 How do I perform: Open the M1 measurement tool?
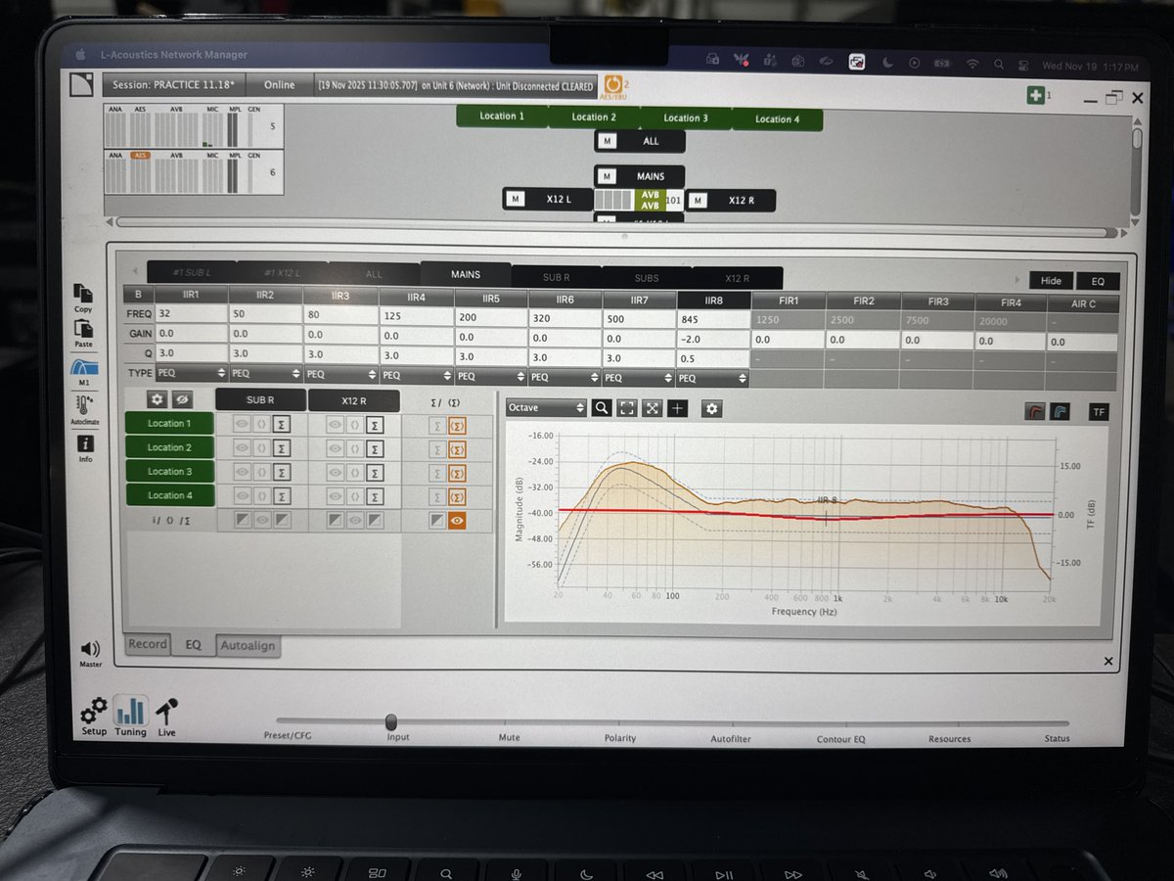coord(84,369)
